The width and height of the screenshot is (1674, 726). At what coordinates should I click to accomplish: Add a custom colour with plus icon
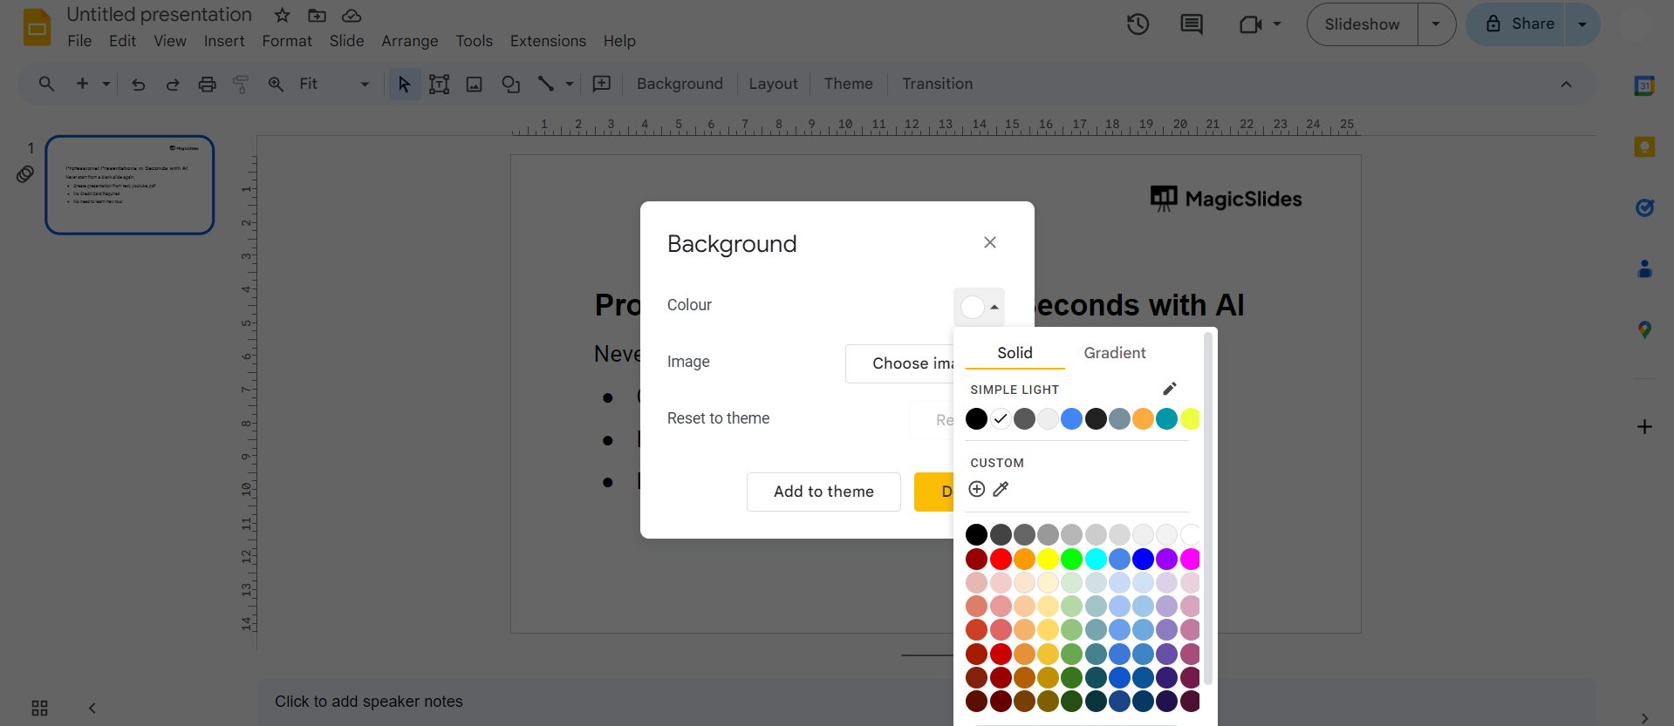[977, 489]
